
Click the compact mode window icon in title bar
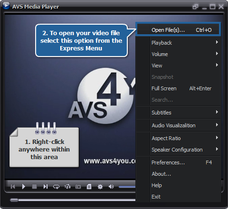point(195,7)
